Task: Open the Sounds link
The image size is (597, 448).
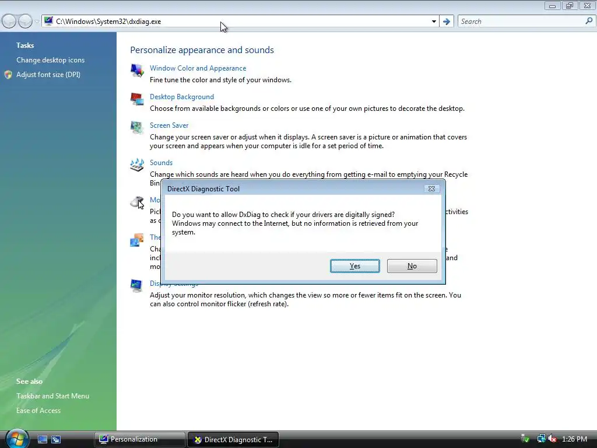Action: pos(161,163)
